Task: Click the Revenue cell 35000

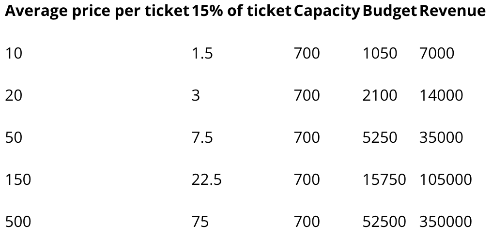Action: point(441,137)
